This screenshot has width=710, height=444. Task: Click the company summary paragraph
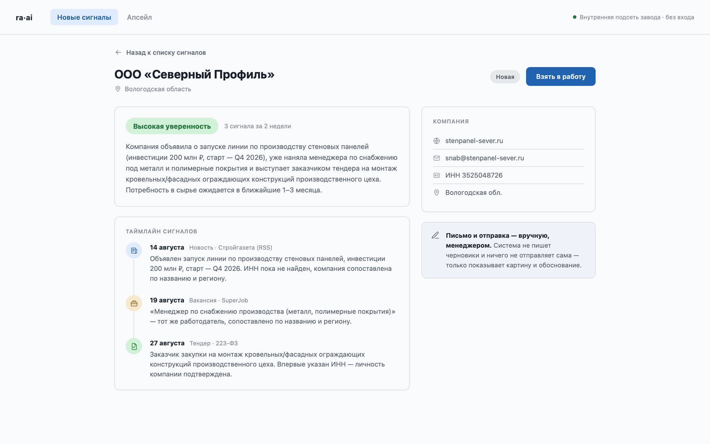262,168
